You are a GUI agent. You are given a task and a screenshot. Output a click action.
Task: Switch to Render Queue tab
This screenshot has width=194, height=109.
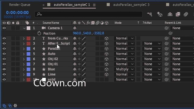click(20, 5)
